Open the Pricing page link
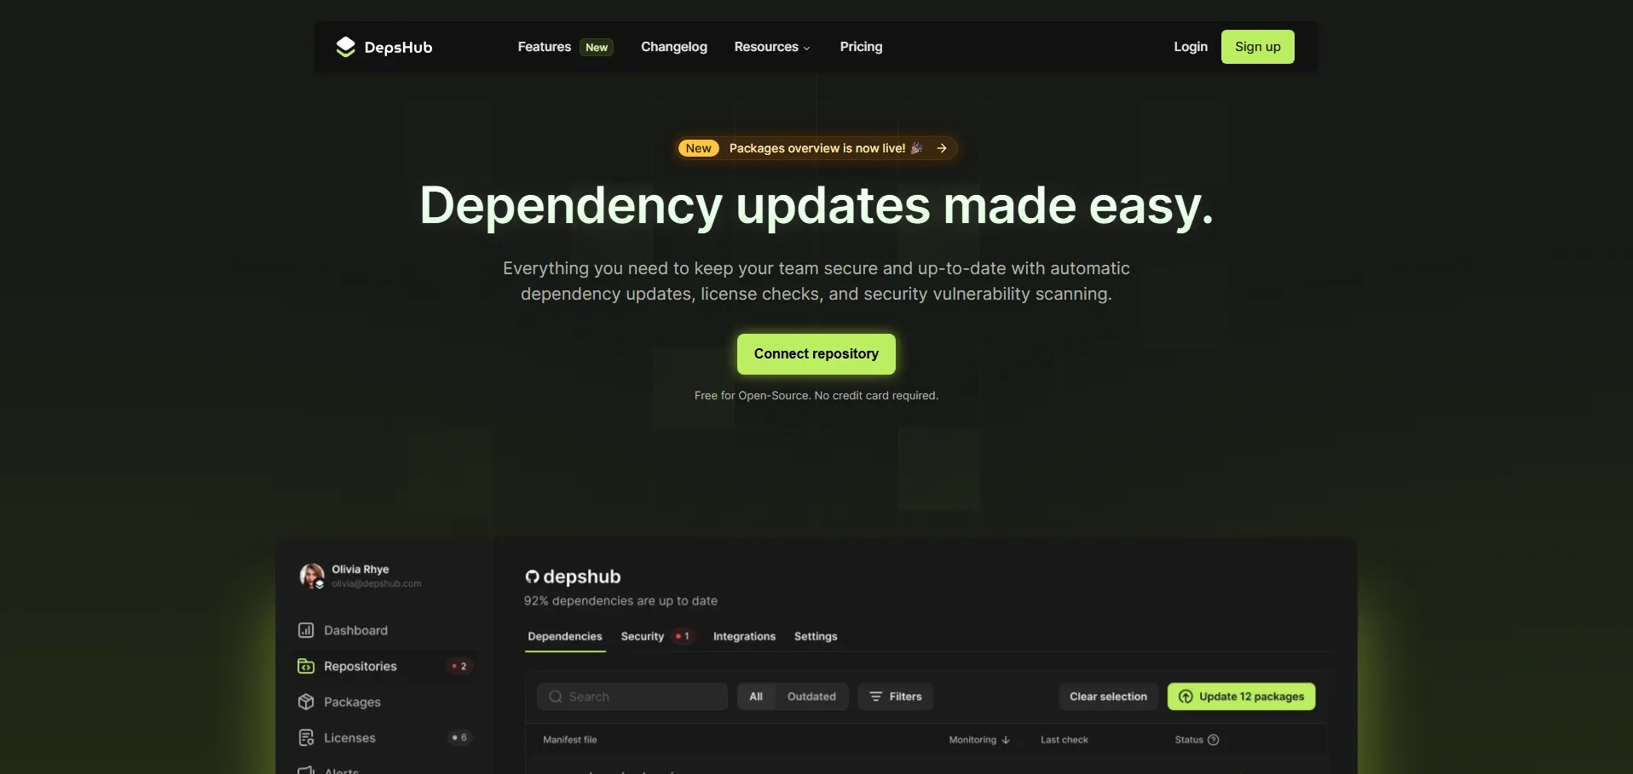The height and width of the screenshot is (774, 1633). [x=861, y=47]
